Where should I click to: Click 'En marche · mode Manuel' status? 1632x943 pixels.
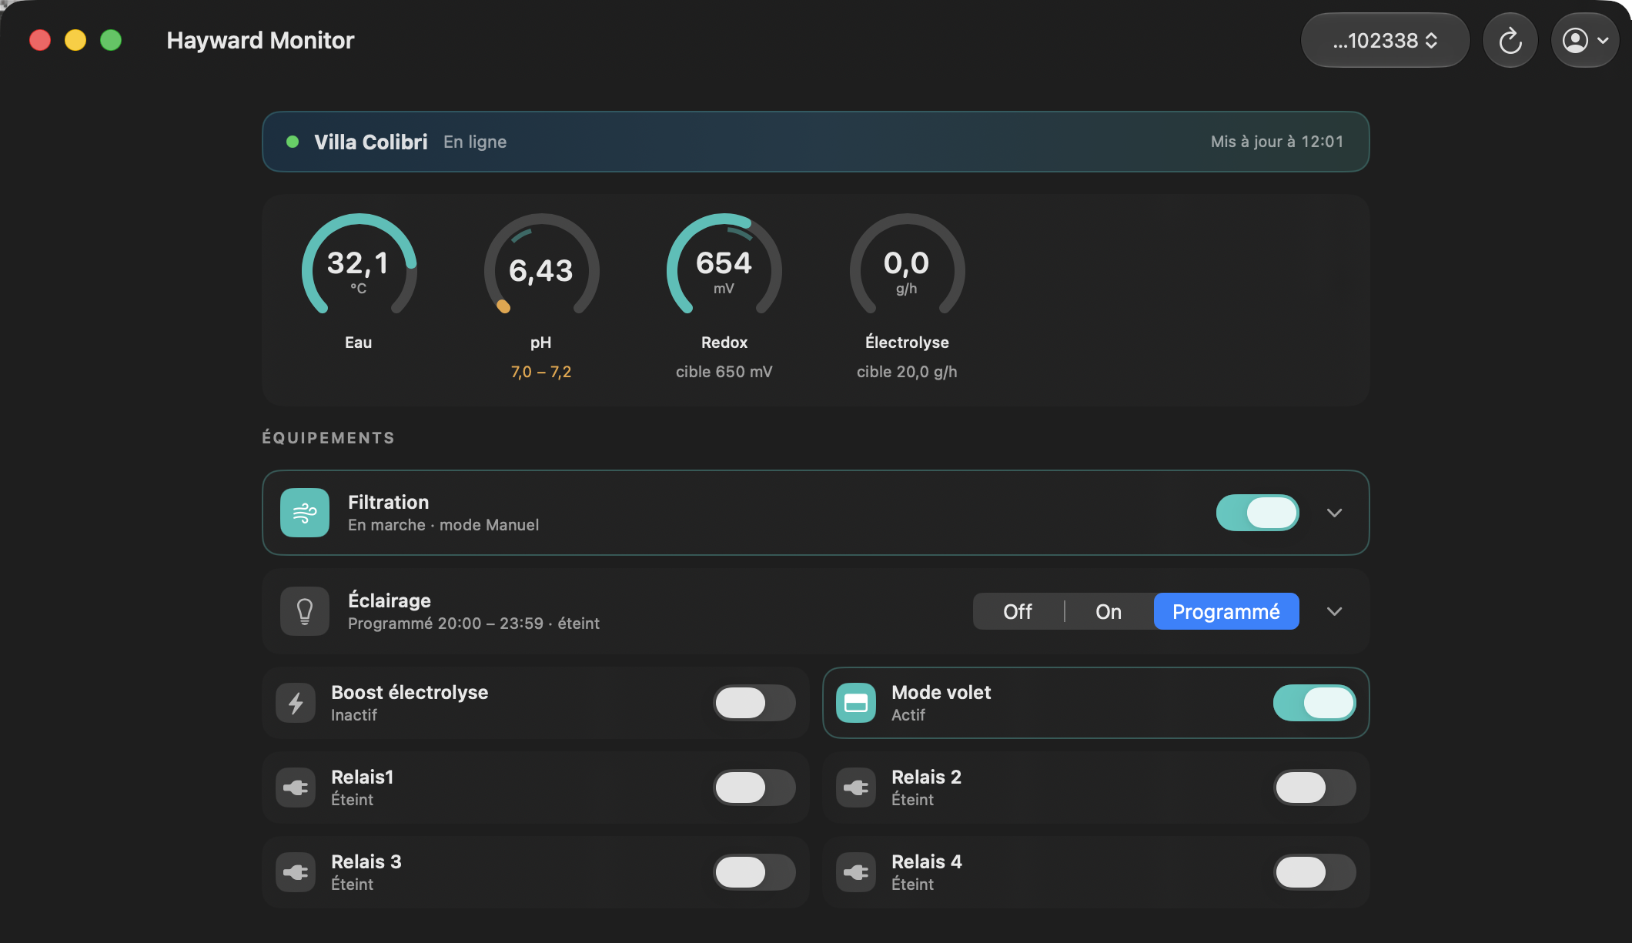[x=443, y=525]
